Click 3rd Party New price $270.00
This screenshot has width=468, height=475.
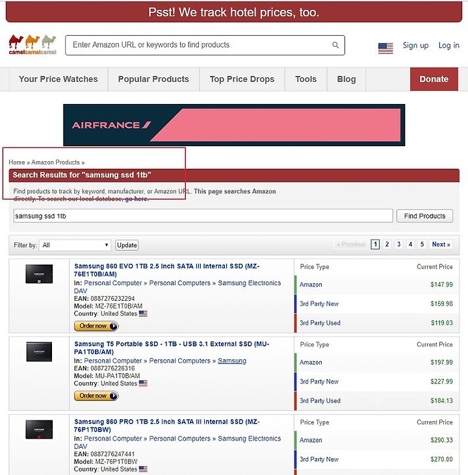click(441, 459)
